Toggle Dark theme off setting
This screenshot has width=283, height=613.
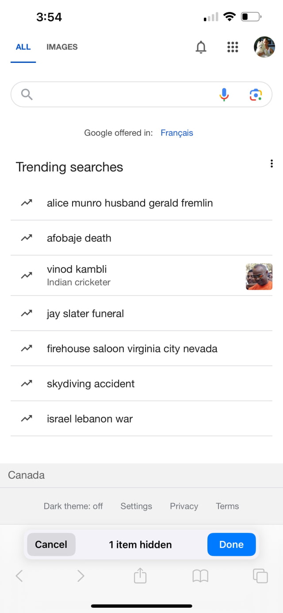point(73,506)
